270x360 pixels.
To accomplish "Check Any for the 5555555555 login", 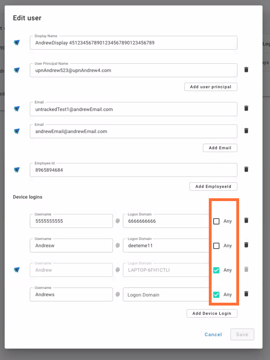I will click(x=216, y=221).
